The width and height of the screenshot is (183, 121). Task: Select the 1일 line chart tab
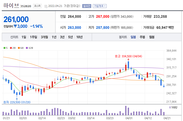click(24, 37)
